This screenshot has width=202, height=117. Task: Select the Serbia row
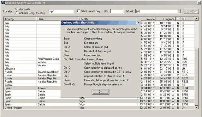(x=99, y=85)
